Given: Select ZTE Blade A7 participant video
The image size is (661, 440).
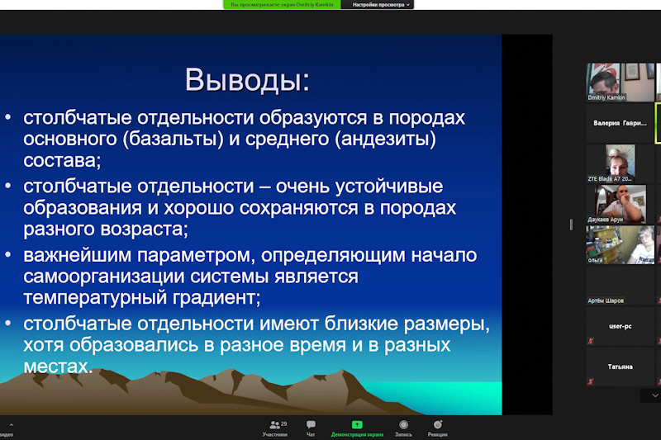Looking at the screenshot, I should [621, 163].
